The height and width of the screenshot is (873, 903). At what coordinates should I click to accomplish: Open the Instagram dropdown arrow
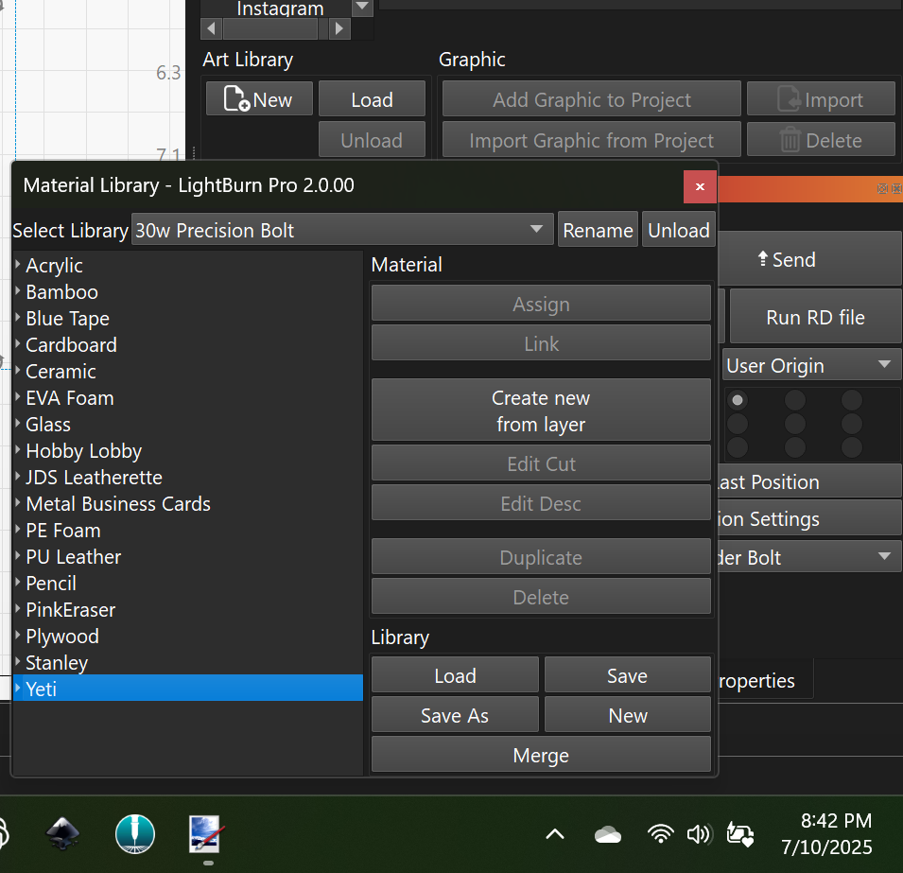tap(362, 8)
